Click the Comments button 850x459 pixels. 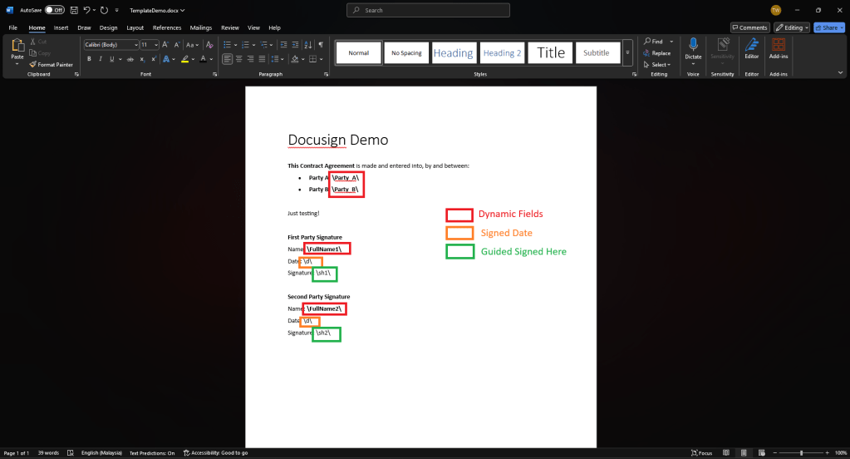(750, 27)
